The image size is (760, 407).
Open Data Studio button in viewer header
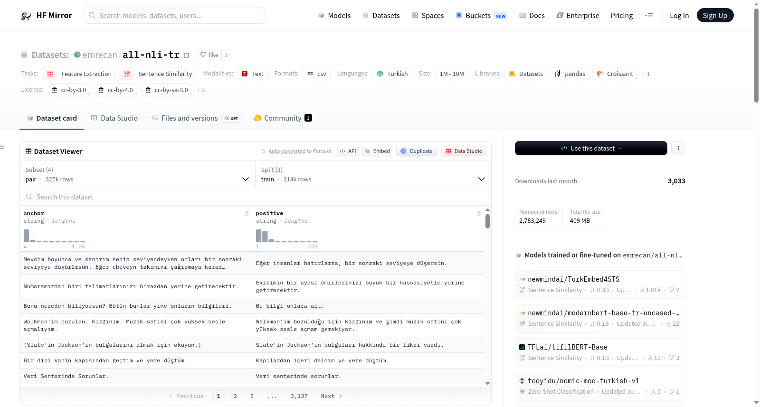coord(464,151)
